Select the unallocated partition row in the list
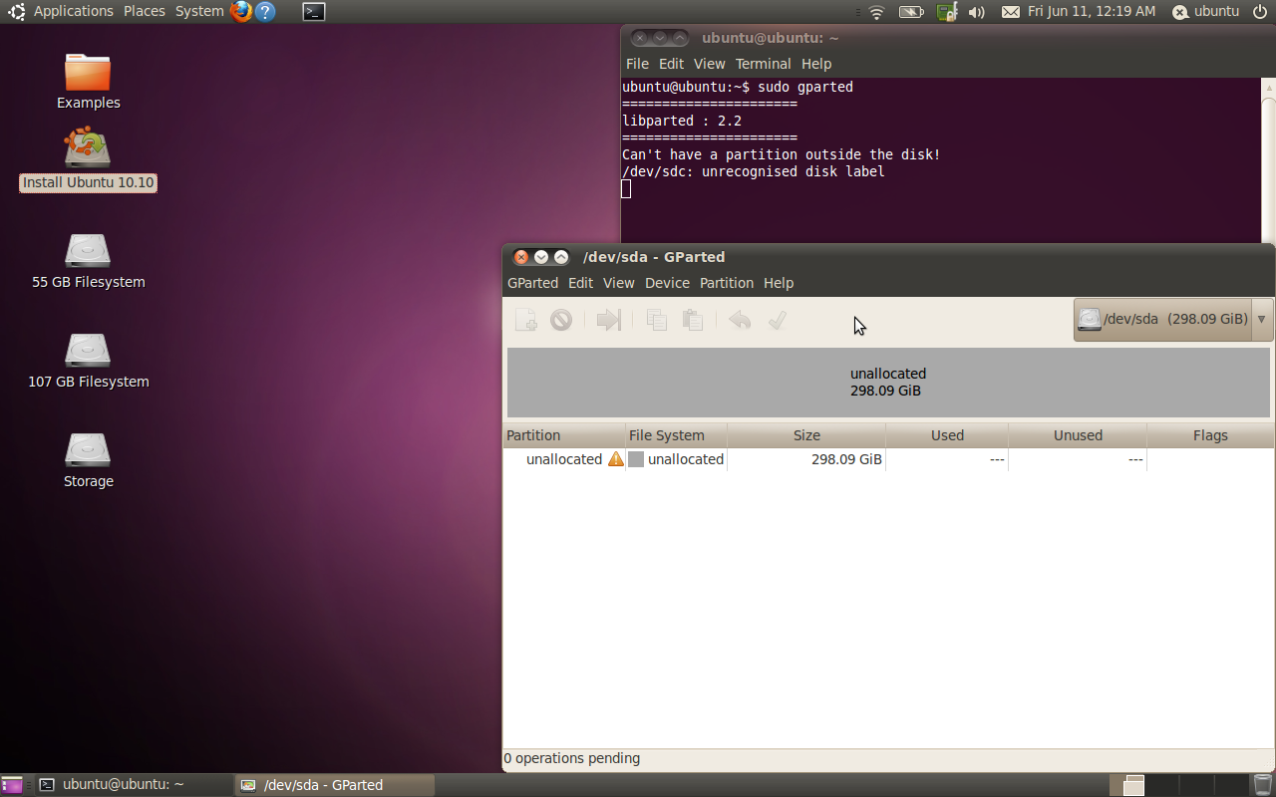1276x797 pixels. [888, 459]
